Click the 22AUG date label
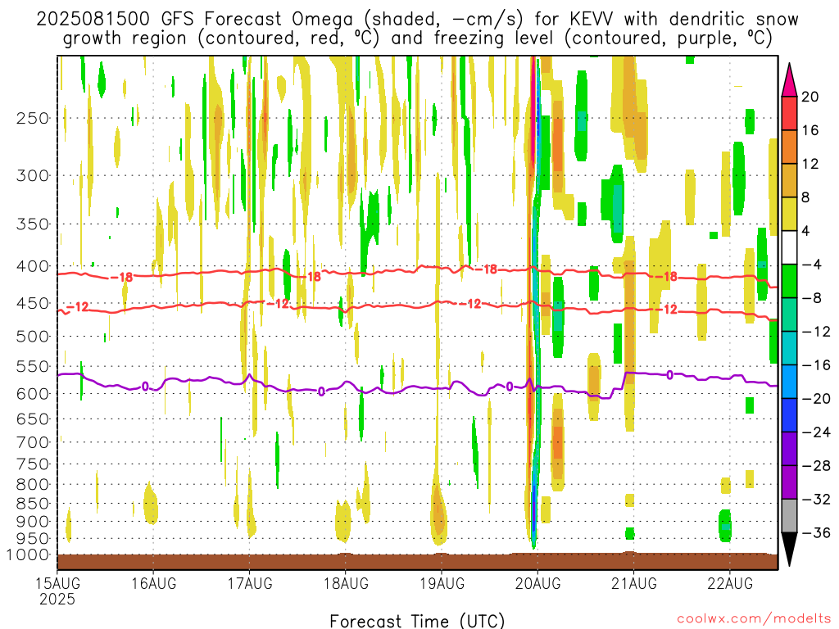 [730, 583]
